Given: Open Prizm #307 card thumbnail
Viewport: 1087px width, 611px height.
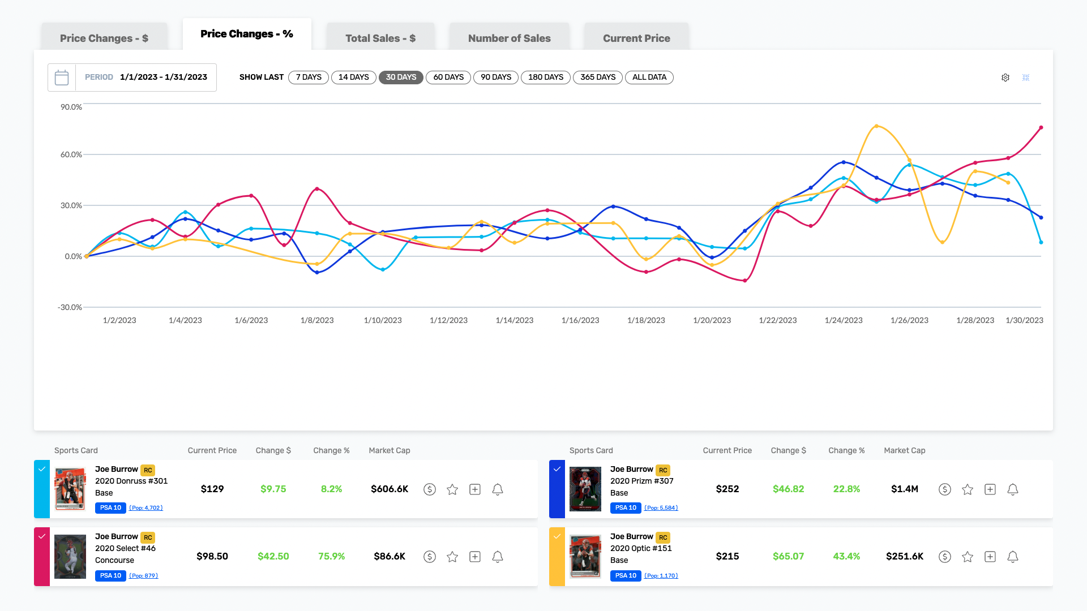Looking at the screenshot, I should point(585,489).
